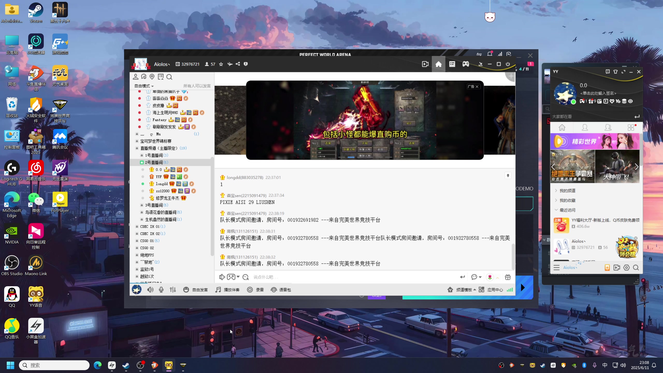Image resolution: width=663 pixels, height=373 pixels.
Task: Open the member list person icon above channel tree
Action: (135, 77)
